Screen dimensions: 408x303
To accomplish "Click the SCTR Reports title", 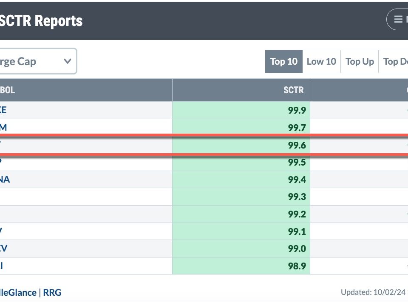I will pyautogui.click(x=41, y=21).
